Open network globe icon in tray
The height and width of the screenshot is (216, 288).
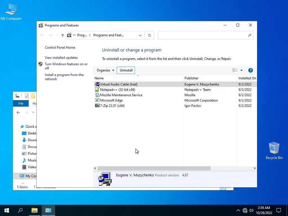coord(245,210)
